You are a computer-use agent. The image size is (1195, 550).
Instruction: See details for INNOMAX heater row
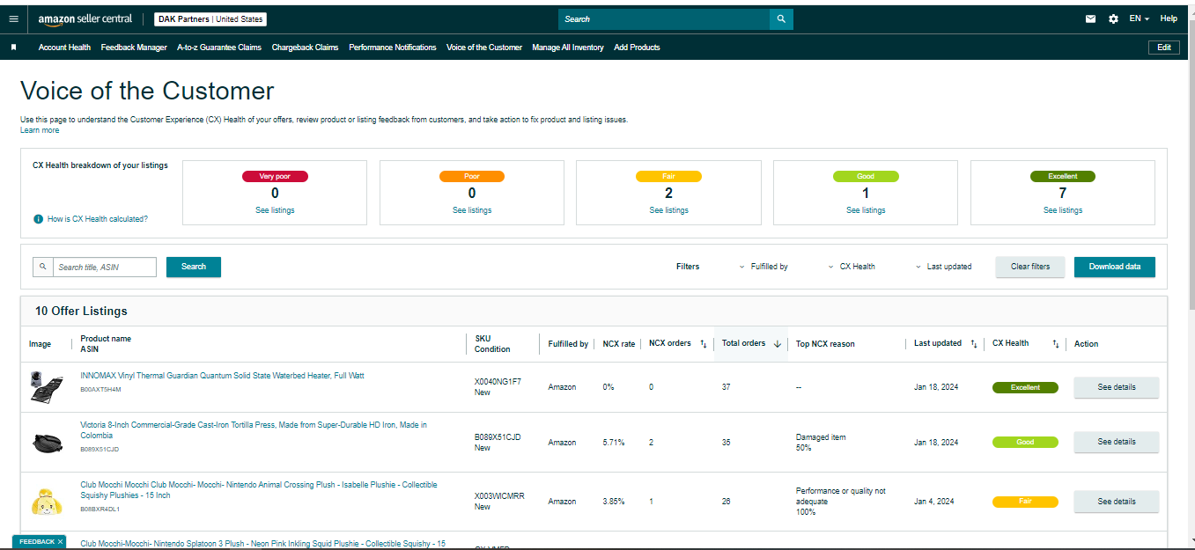tap(1117, 387)
